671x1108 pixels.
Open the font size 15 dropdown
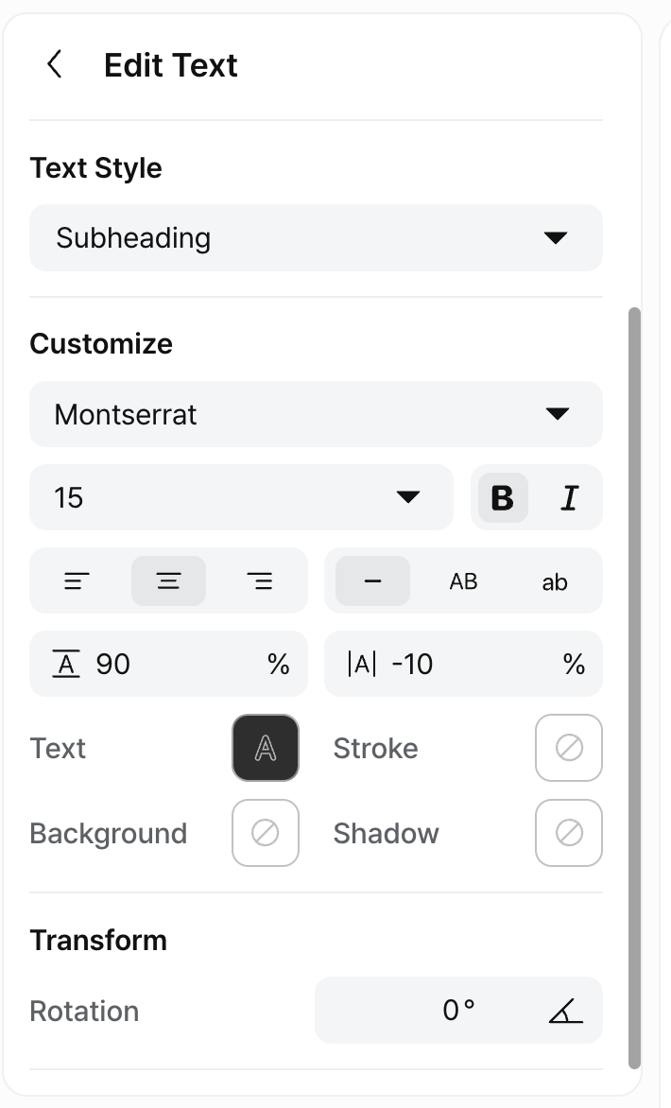(241, 498)
